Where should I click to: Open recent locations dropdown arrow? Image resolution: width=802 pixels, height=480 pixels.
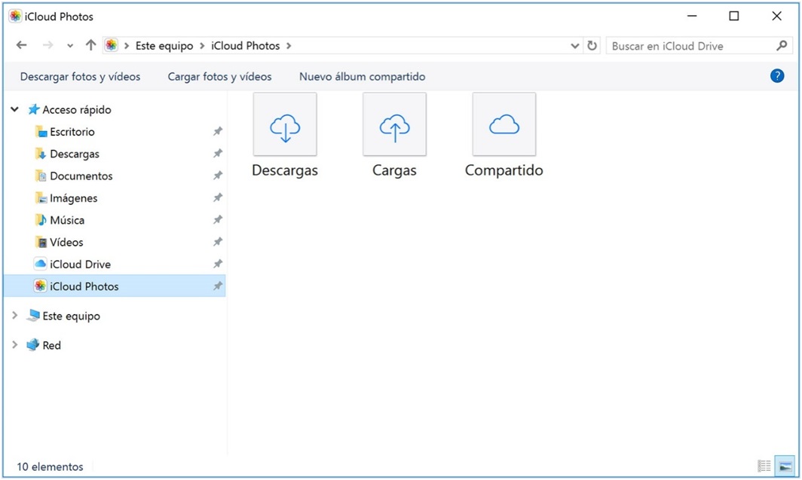[70, 46]
